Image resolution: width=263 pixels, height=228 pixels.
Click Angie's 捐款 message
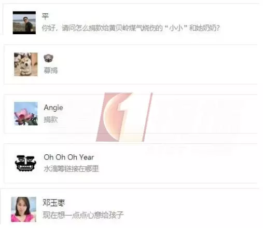click(x=50, y=119)
